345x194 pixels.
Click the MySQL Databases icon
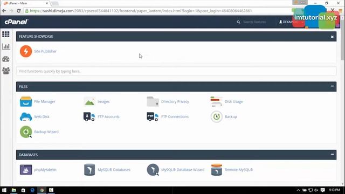point(89,170)
